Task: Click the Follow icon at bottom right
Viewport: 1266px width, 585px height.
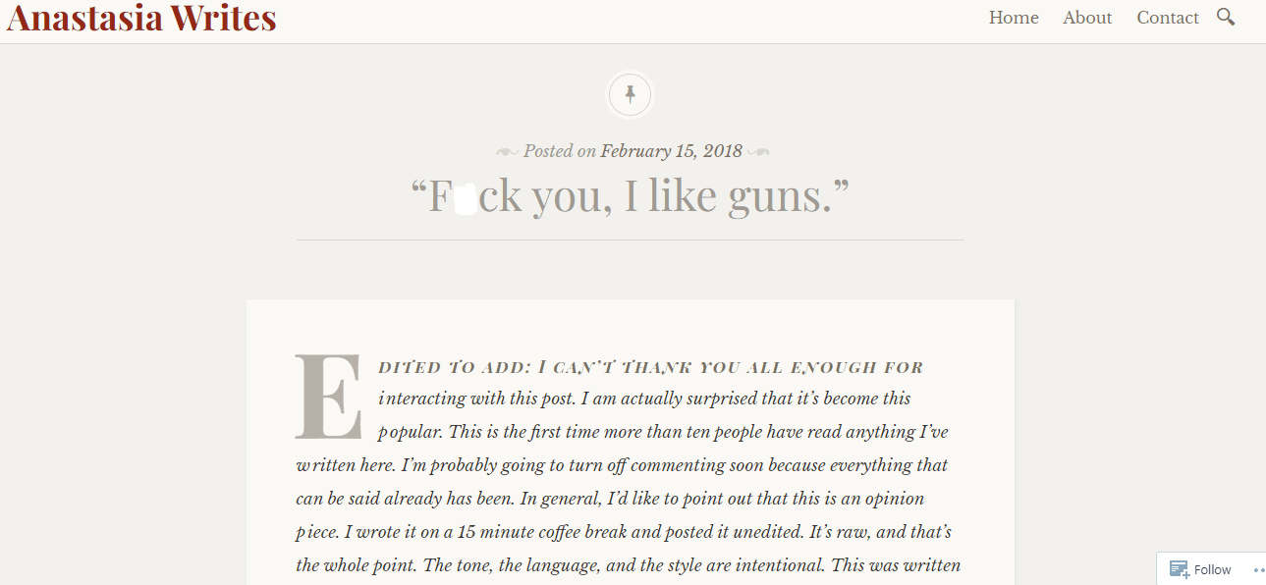Action: click(1179, 569)
